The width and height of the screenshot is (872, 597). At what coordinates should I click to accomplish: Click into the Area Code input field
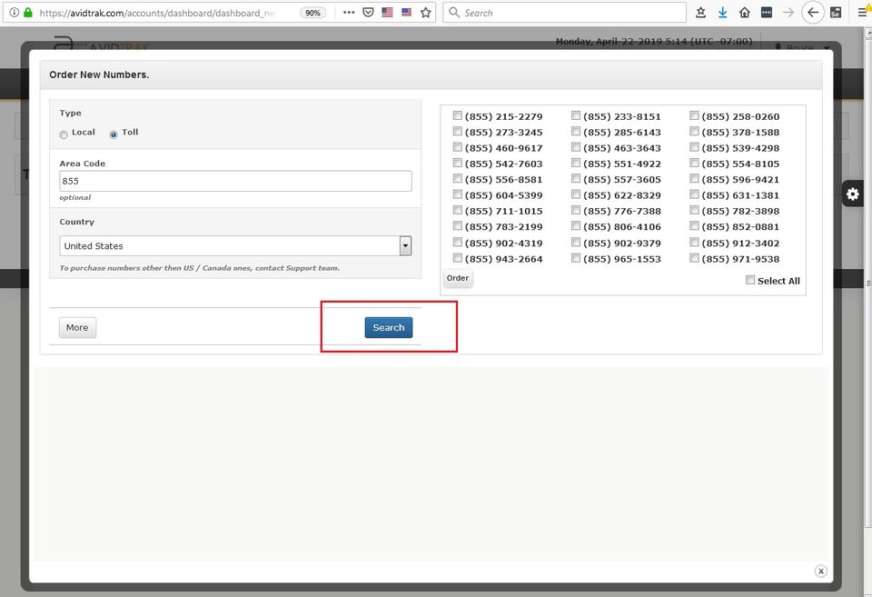click(235, 181)
